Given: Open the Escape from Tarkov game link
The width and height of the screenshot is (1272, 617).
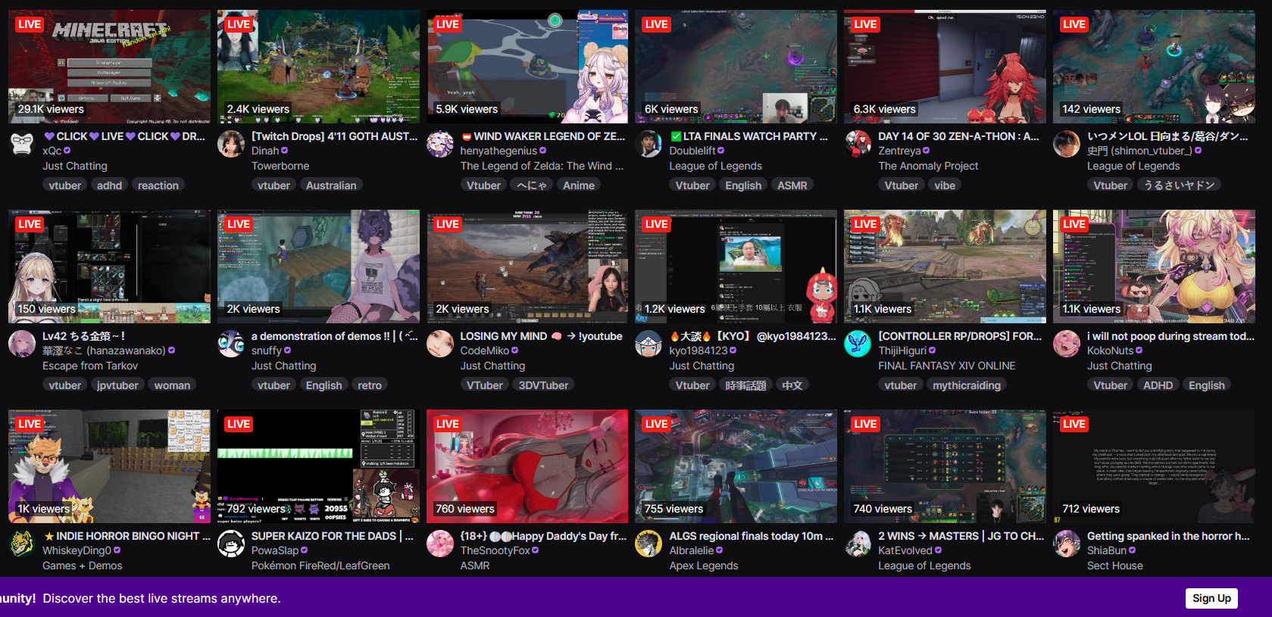Looking at the screenshot, I should click(x=90, y=366).
